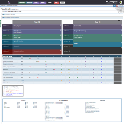Open the mail envelope icon in top bar
This screenshot has height=124, width=124.
click(122, 5)
